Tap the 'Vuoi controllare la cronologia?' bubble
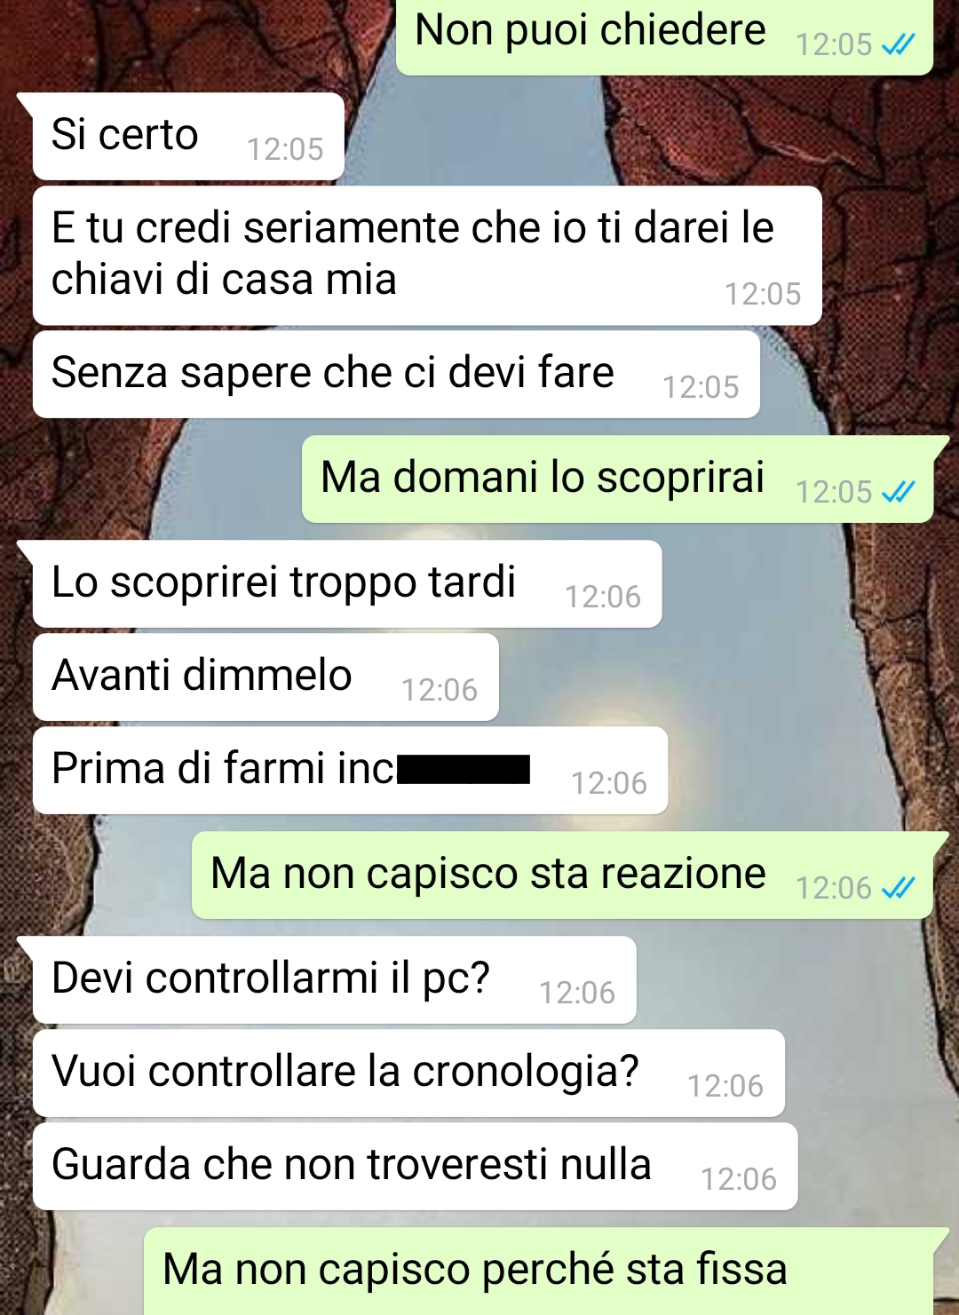 (x=408, y=1073)
